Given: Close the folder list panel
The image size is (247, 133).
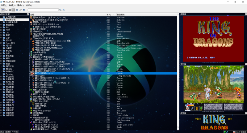Looking at the screenshot, I should click(28, 14).
